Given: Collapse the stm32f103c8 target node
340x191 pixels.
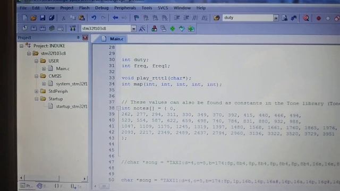Looking at the screenshot, I should coord(29,54).
